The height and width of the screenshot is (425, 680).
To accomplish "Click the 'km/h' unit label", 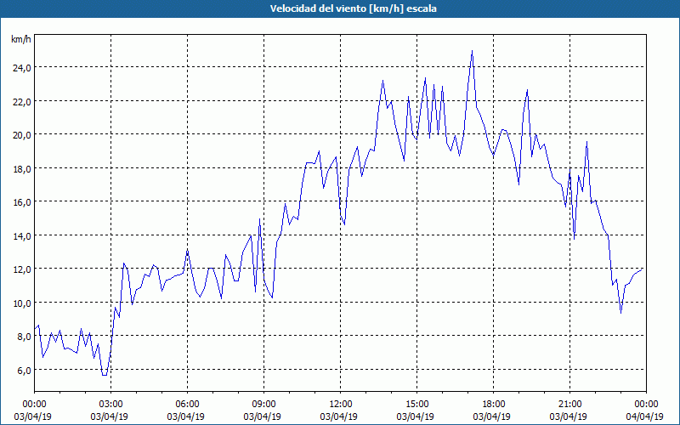I will click(x=20, y=39).
